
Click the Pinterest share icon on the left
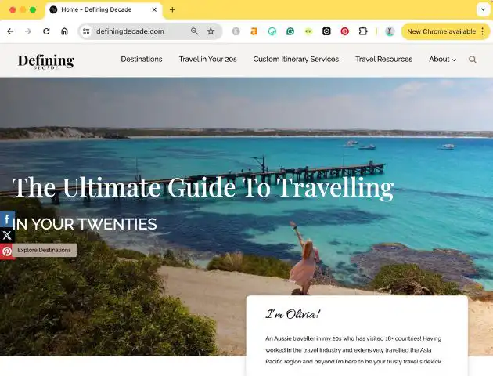coord(7,251)
